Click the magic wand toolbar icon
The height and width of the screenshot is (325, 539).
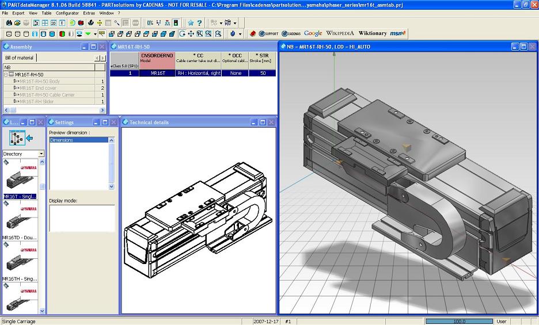click(117, 23)
